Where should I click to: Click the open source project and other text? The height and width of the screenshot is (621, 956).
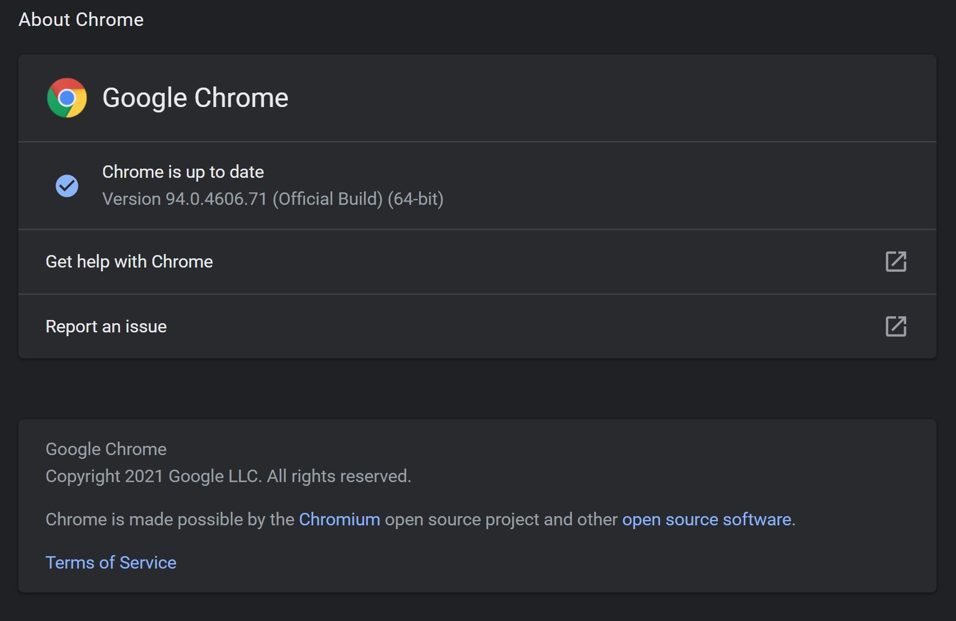tap(501, 519)
